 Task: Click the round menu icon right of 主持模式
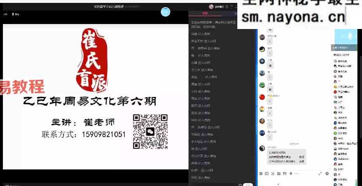(227, 7)
